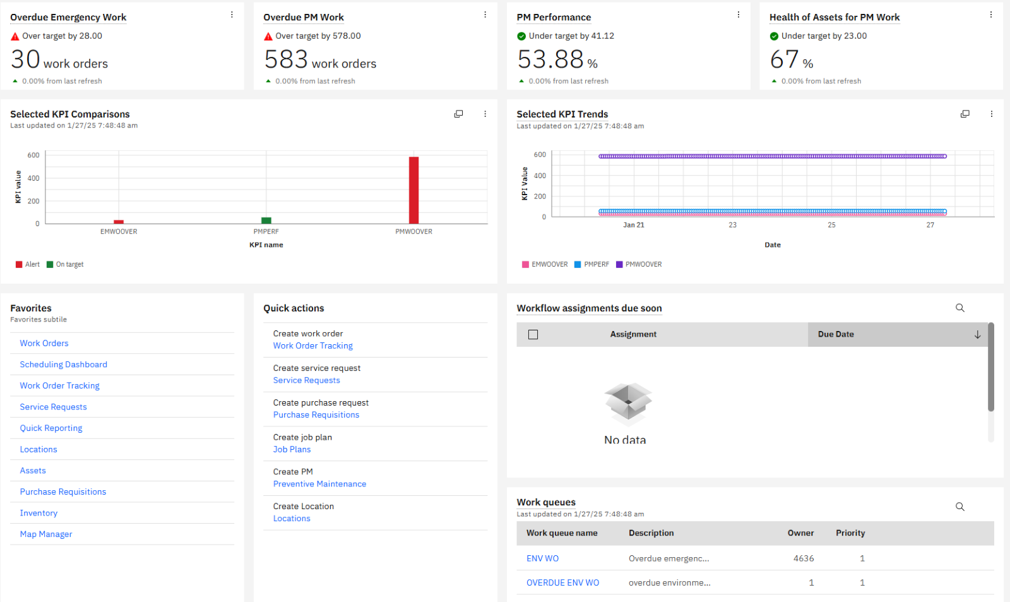Viewport: 1010px width, 602px height.
Task: Open Work Order Tracking under Create work order
Action: pos(312,346)
